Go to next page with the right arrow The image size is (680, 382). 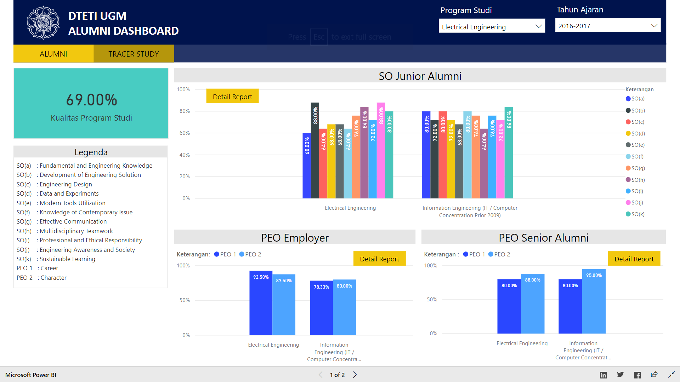tap(355, 375)
